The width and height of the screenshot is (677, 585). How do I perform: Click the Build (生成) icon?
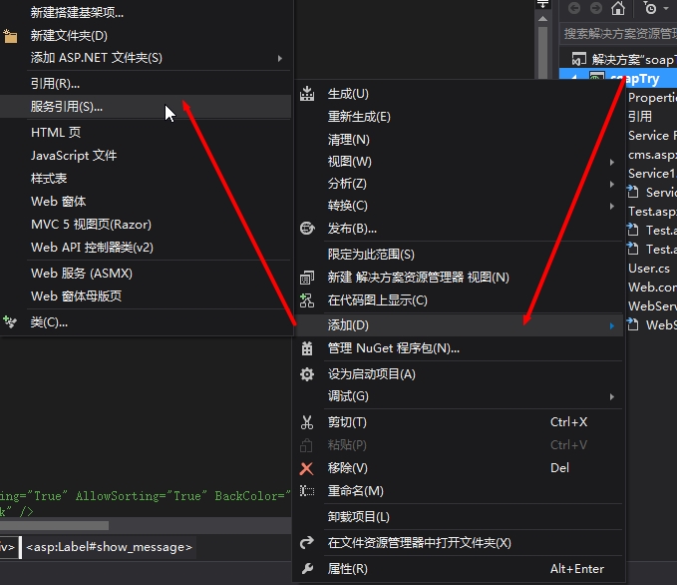pos(307,94)
